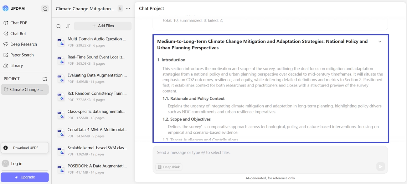This screenshot has height=184, width=407.
Task: Open Scalable kernel-based SVM file
Action: point(93,151)
